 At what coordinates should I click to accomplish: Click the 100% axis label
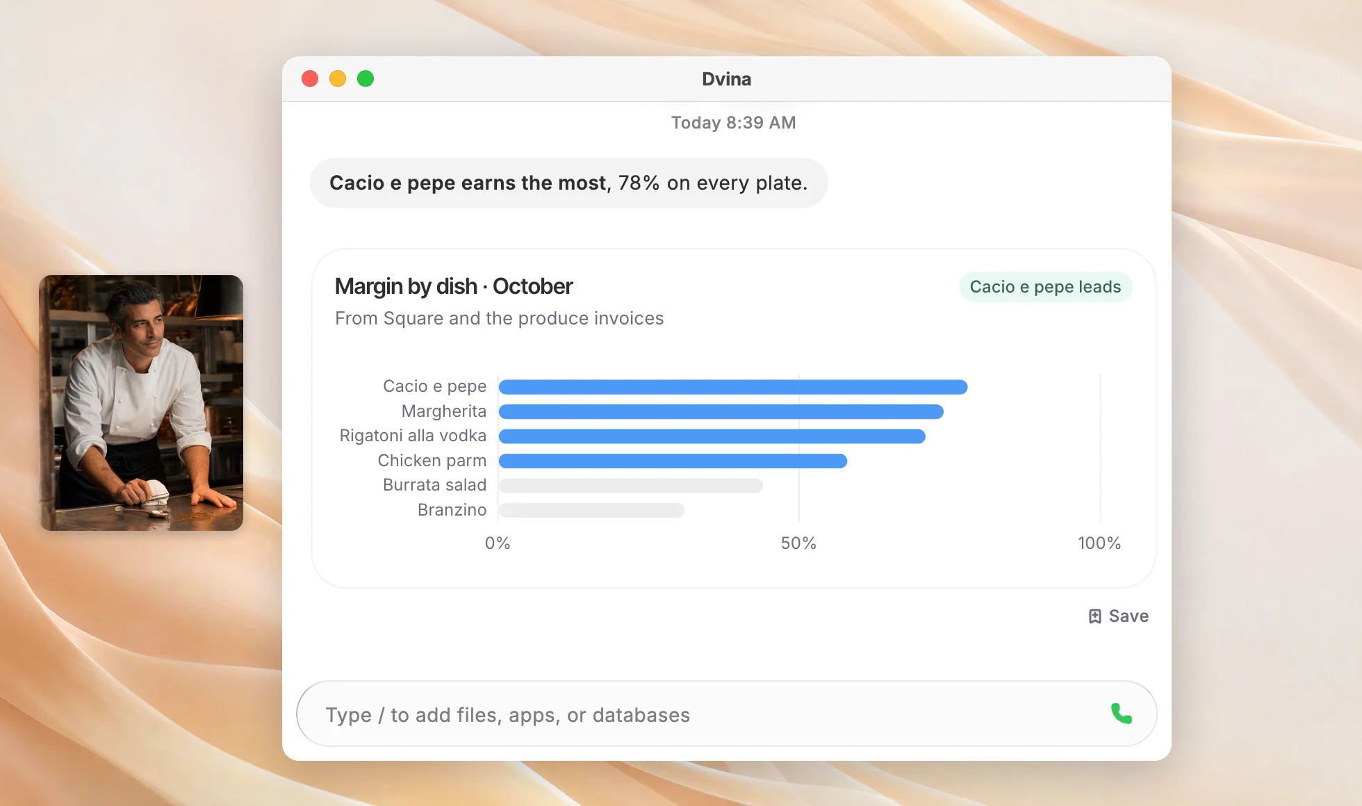(x=1099, y=543)
